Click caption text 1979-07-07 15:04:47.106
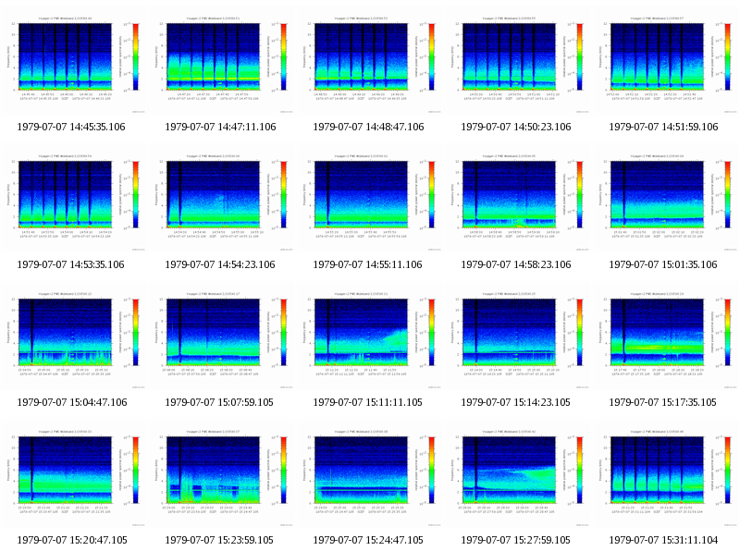Viewport: 740px width, 551px height. (72, 402)
